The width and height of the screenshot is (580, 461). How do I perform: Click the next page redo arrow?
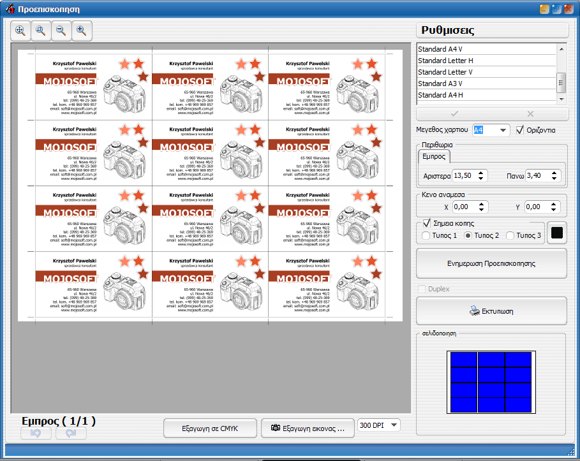click(71, 434)
